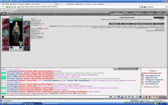The image size is (168, 105).
Task: Click the Выход top navigation item
Action: coord(159,13)
